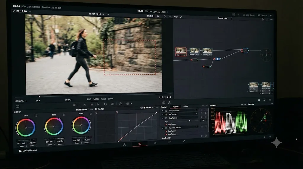303x169 pixels.
Task: Click the Key value field showing 50
Action: tap(203, 120)
